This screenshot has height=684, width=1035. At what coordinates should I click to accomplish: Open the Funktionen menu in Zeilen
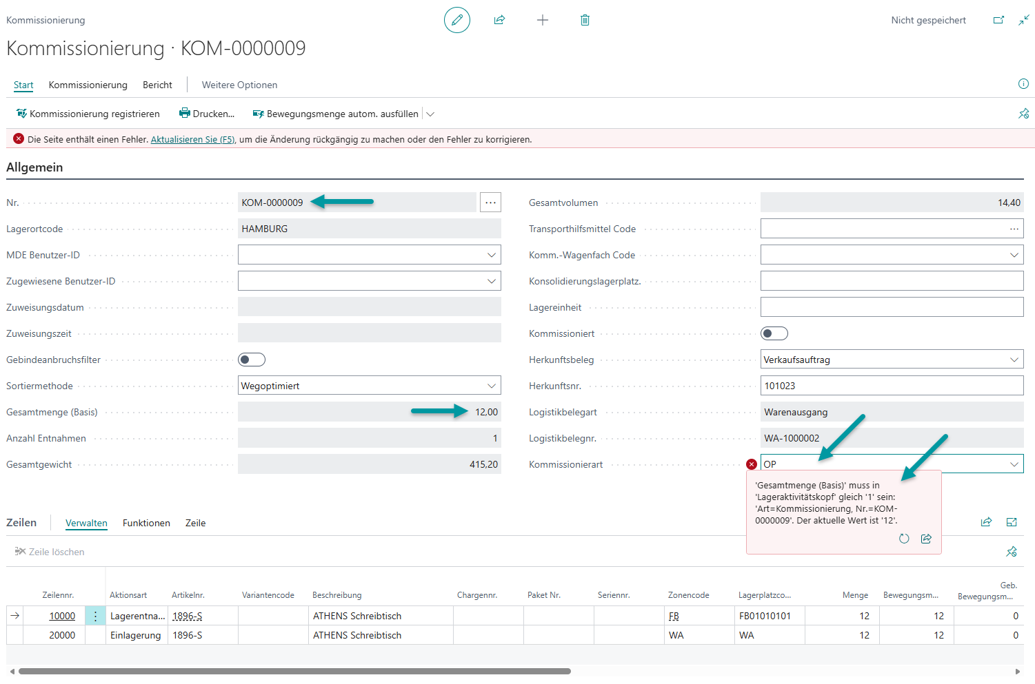(146, 523)
